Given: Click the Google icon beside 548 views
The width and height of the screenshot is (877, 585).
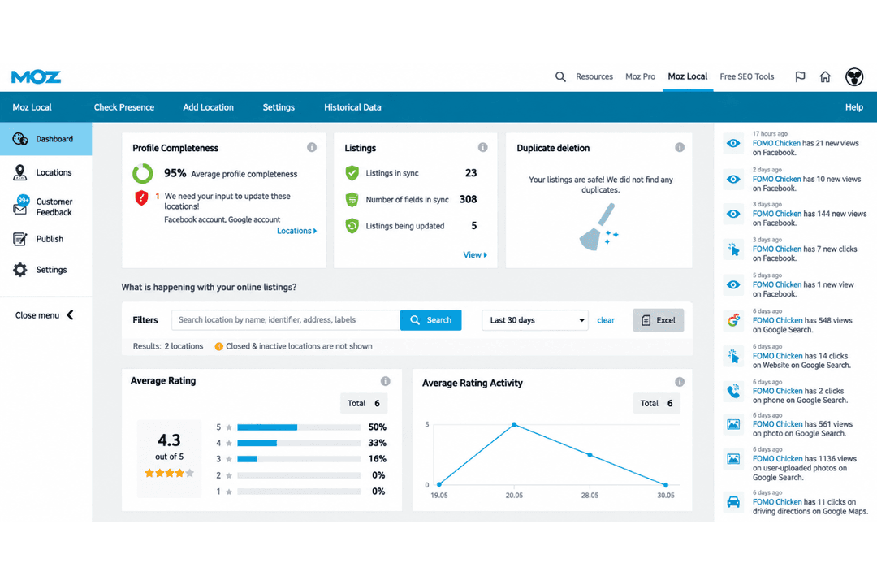Looking at the screenshot, I should [x=733, y=320].
